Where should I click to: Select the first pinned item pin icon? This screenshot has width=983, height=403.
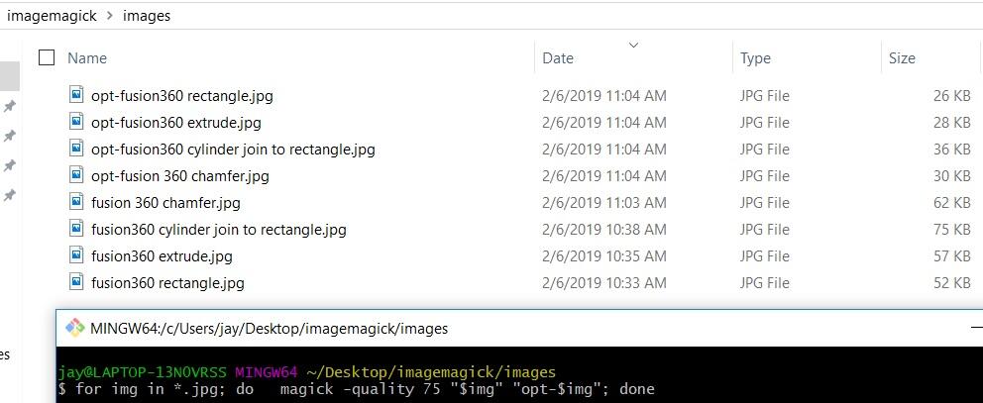[9, 106]
